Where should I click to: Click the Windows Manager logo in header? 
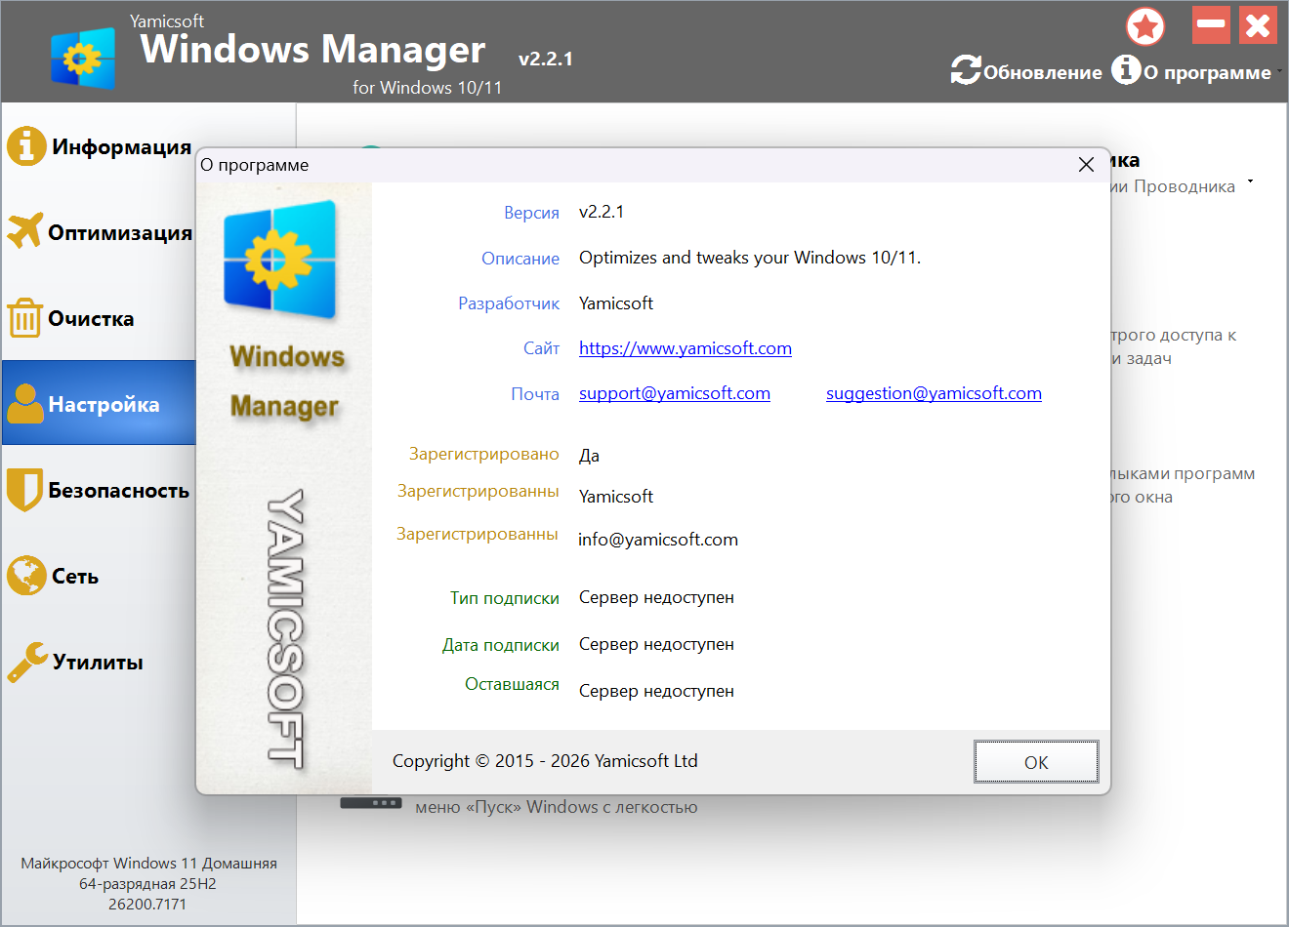point(83,59)
